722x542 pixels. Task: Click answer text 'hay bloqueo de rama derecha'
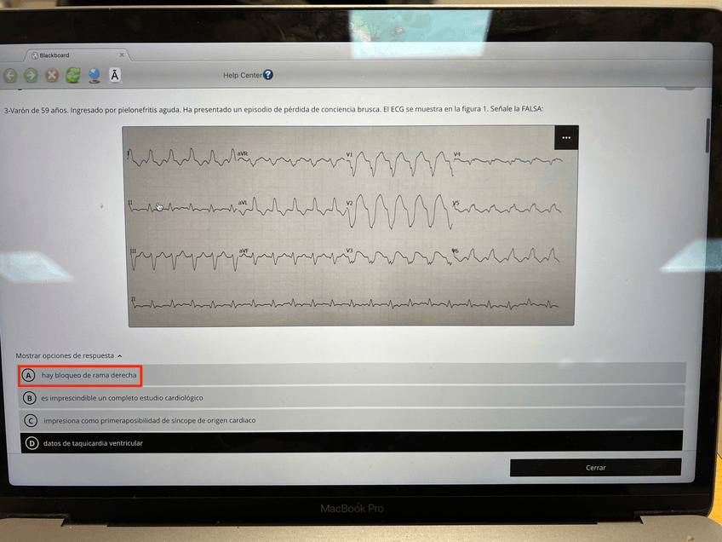[x=89, y=375]
